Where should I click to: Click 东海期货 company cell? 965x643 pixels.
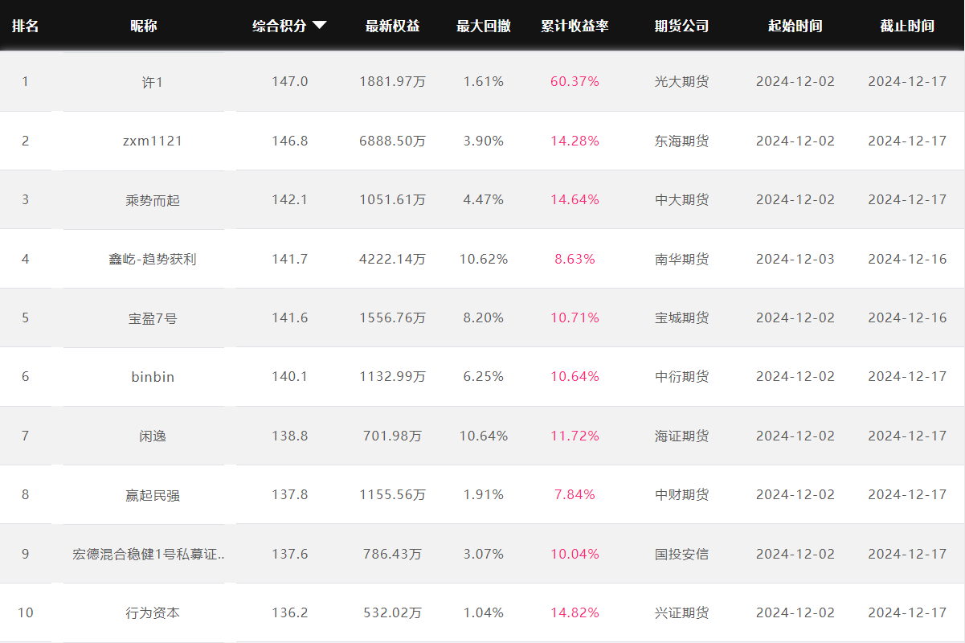click(681, 141)
